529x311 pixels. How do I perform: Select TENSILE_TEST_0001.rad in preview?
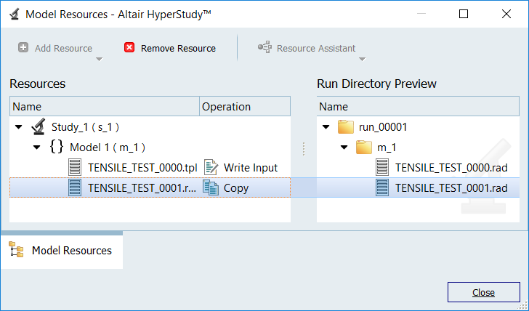click(x=451, y=188)
